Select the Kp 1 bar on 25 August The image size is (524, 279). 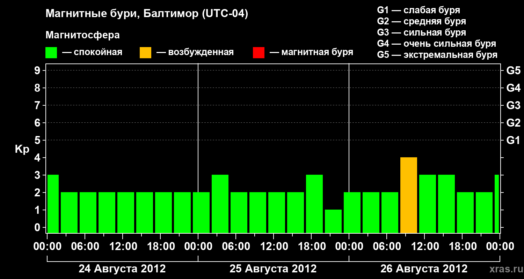point(333,221)
